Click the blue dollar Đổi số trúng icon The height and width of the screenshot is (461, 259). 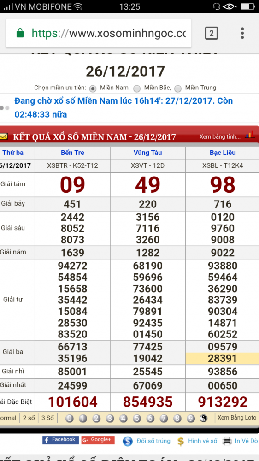(128, 441)
